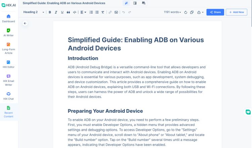Toggle underline formatting in the toolbar

62,12
